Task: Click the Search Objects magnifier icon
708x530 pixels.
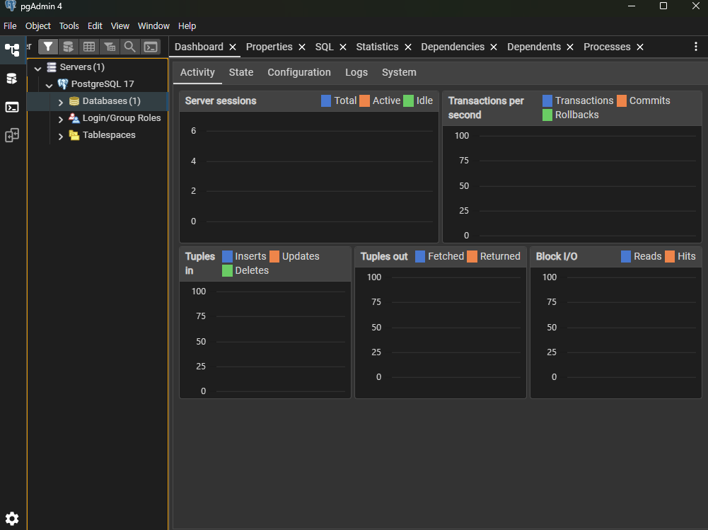Action: click(129, 47)
